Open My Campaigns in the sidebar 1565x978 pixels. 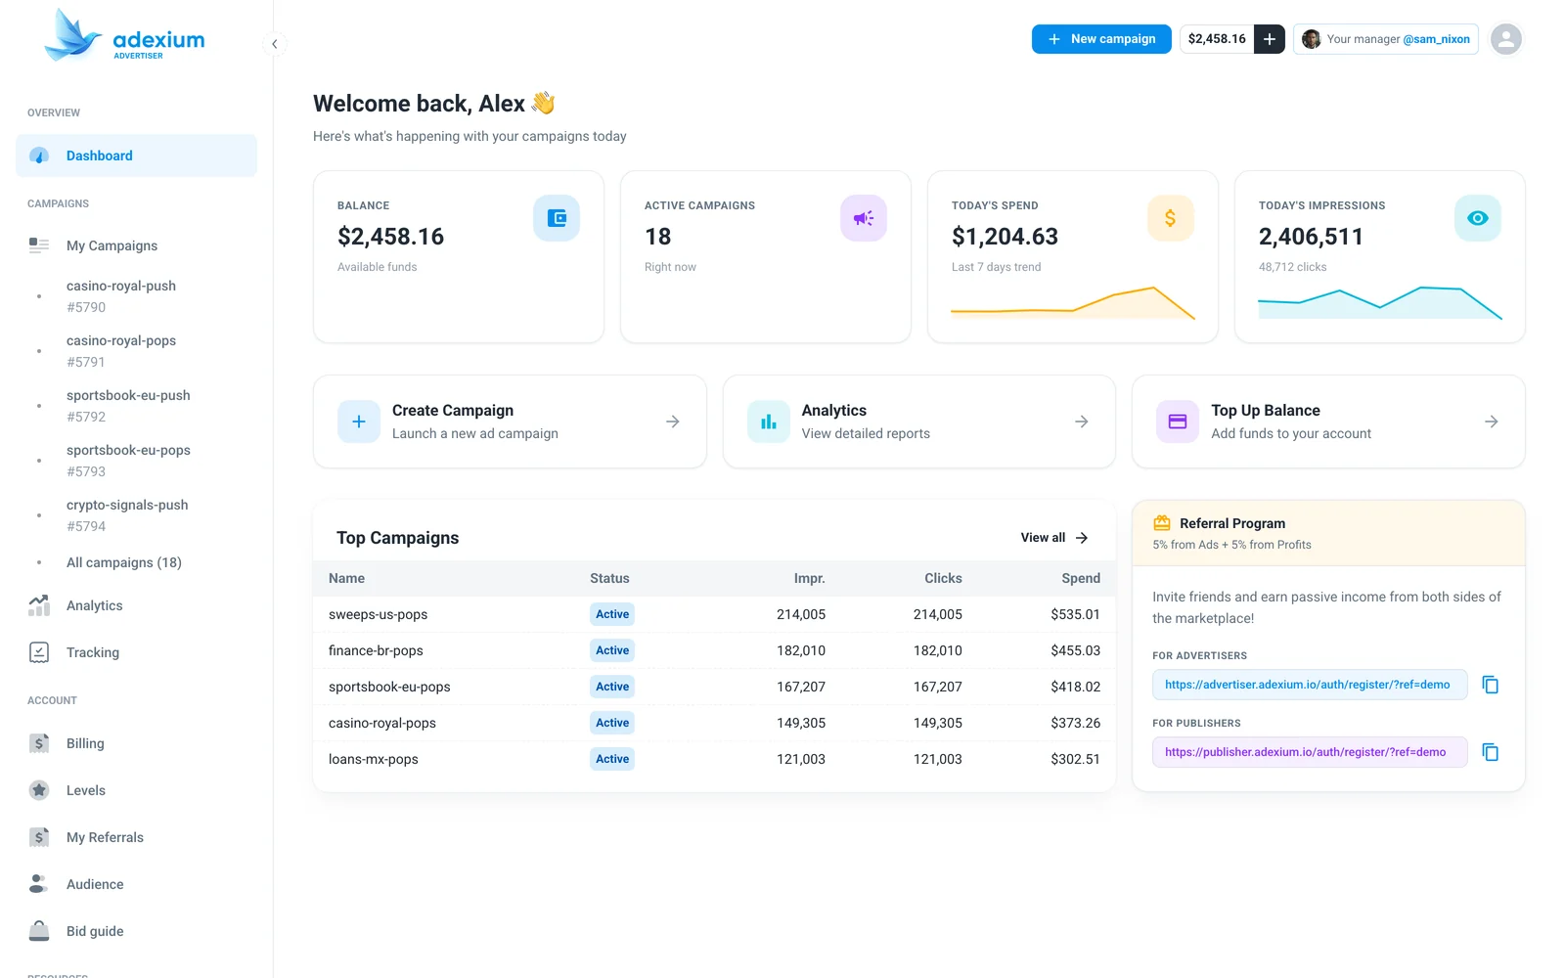tap(136, 245)
